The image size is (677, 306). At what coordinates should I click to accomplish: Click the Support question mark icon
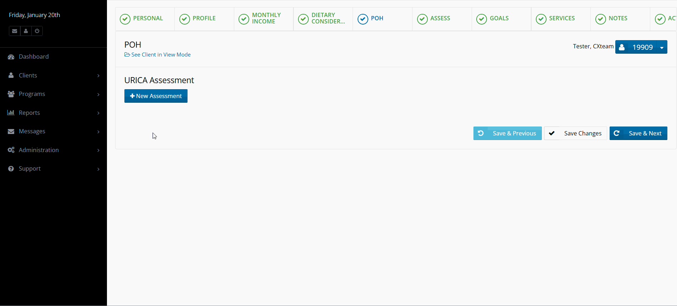(11, 169)
